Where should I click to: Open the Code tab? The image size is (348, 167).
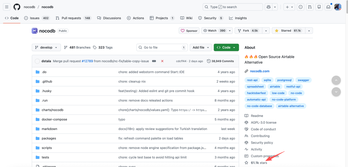(x=12, y=18)
